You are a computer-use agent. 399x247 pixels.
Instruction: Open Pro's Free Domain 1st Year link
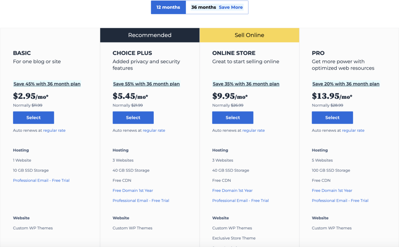coord(332,191)
